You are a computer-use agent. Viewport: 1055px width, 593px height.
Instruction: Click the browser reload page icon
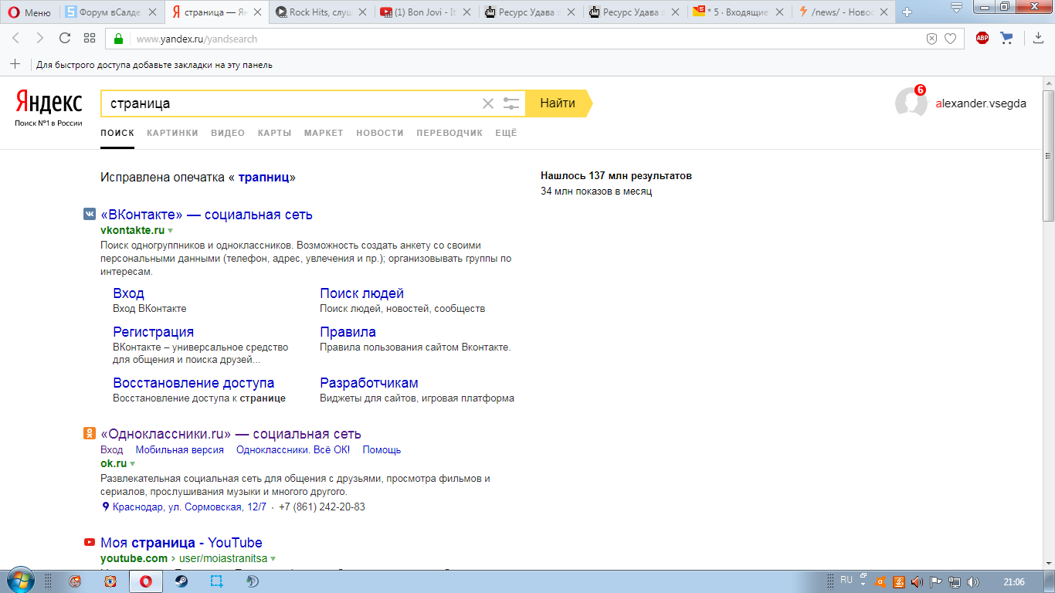(65, 39)
